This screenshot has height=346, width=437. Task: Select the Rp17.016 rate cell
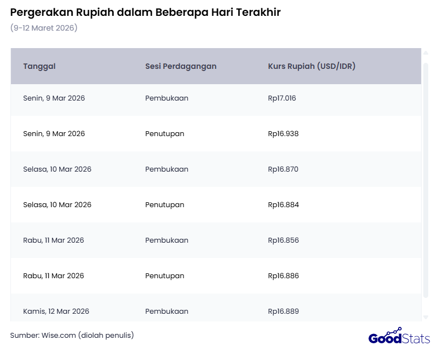pyautogui.click(x=282, y=98)
